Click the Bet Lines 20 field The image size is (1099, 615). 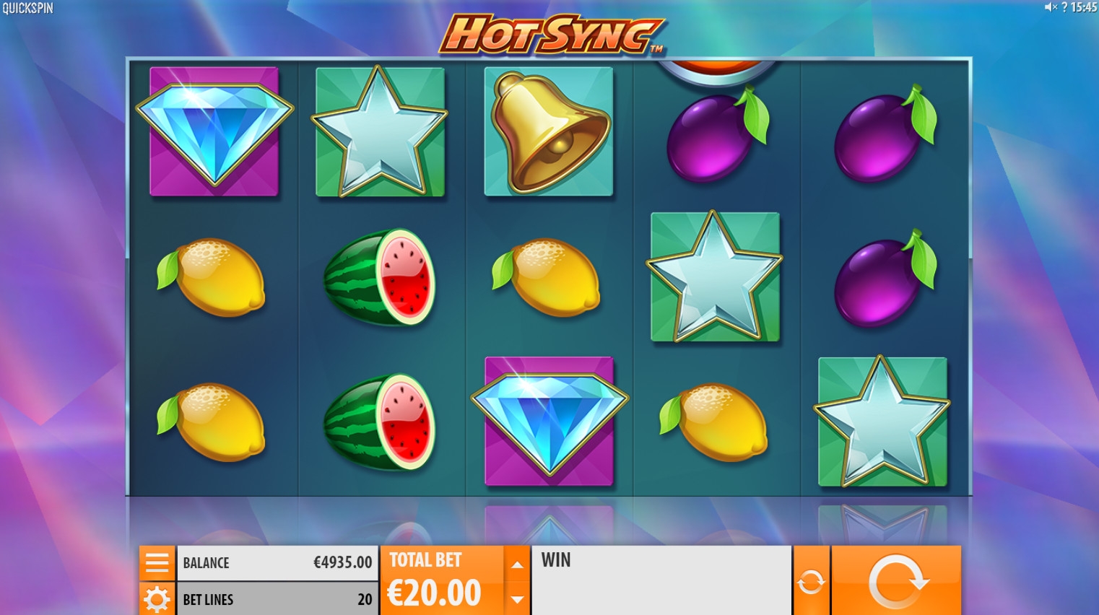[x=277, y=599]
